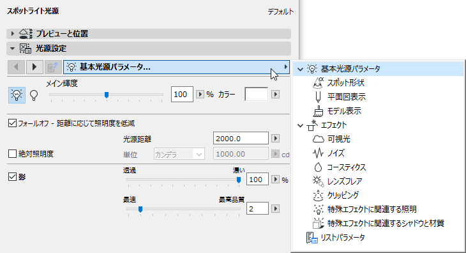
Task: Open 特殊エフェクトに関連する照明 page
Action: tap(372, 210)
